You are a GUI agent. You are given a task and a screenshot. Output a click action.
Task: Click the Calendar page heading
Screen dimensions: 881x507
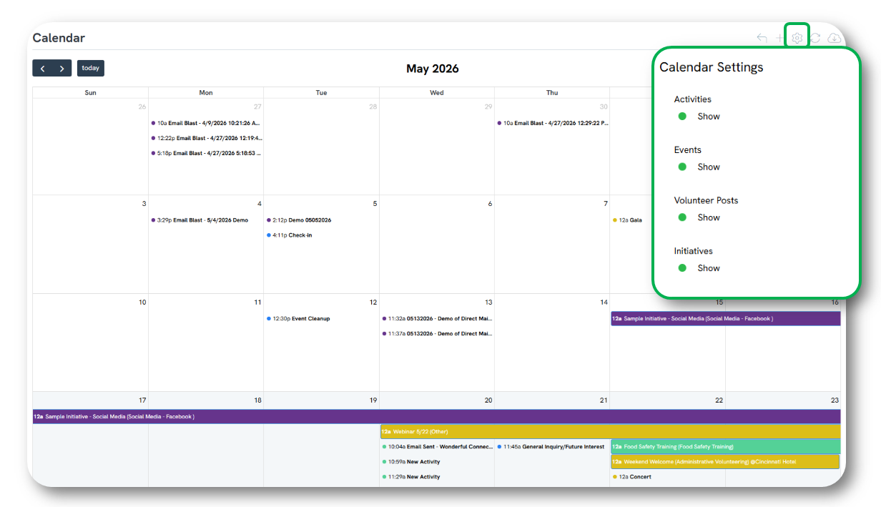tap(59, 38)
